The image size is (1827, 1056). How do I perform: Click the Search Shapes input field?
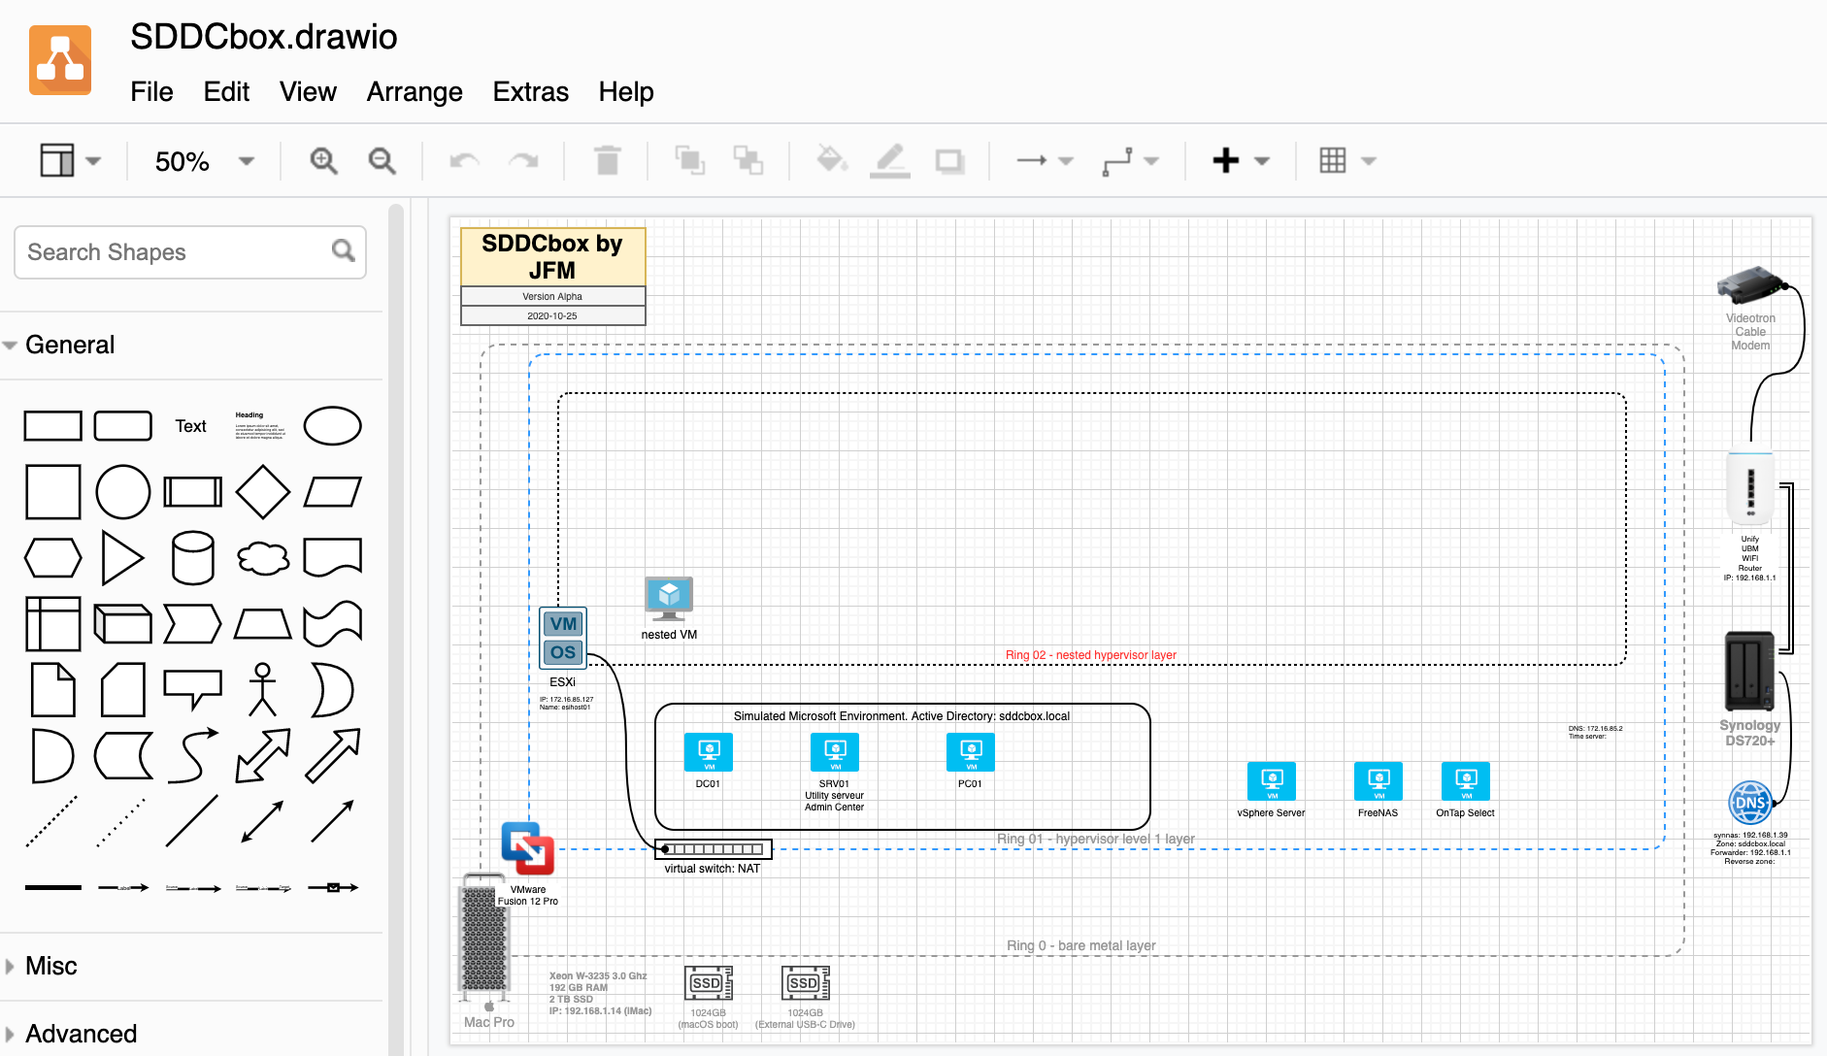[x=190, y=252]
